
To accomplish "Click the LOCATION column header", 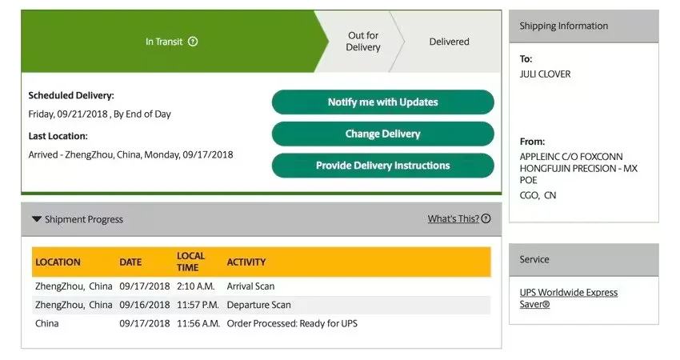I will tap(58, 262).
